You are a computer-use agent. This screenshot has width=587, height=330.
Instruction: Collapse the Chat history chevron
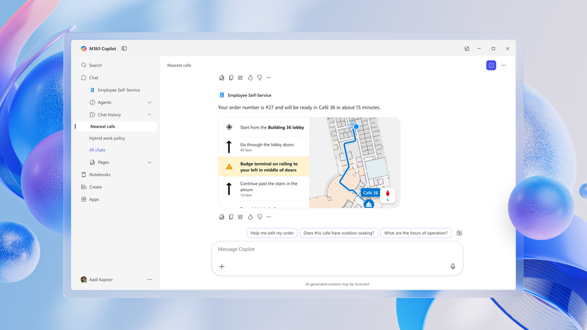[x=149, y=115]
